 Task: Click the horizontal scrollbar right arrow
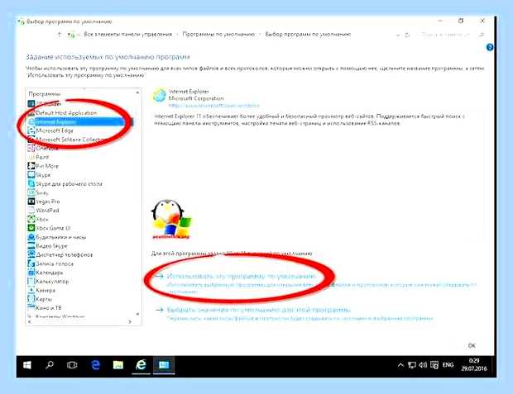click(x=130, y=322)
